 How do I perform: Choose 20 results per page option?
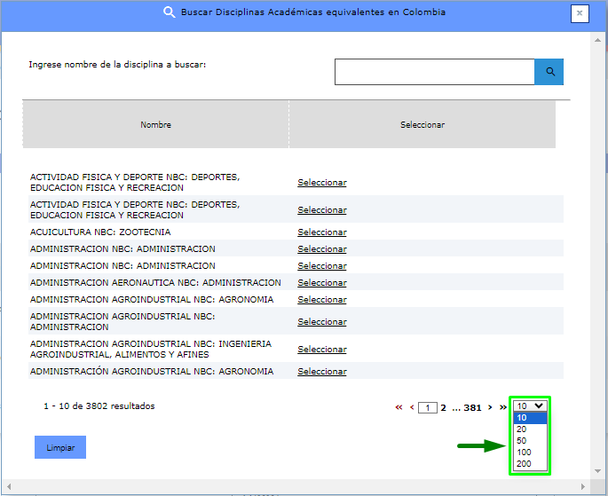[522, 429]
